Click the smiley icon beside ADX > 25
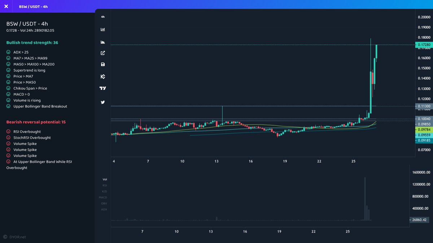This screenshot has height=243, width=433. point(8,52)
